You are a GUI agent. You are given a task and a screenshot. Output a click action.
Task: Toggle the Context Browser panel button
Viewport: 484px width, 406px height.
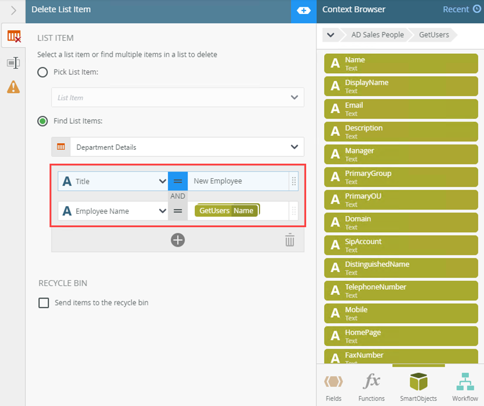pyautogui.click(x=304, y=11)
